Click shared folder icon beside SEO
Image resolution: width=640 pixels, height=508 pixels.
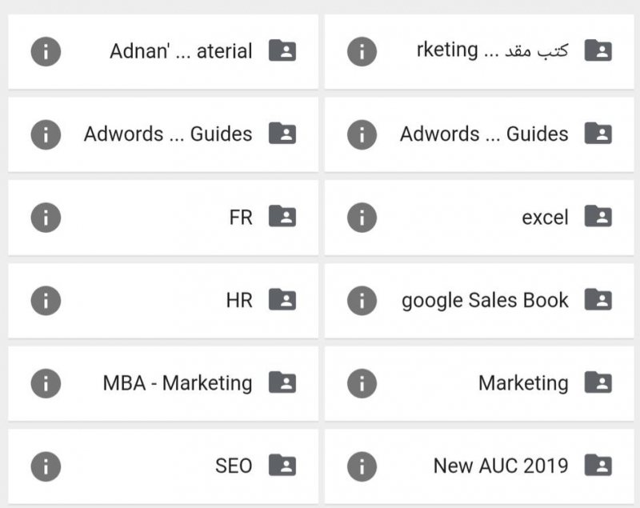coord(282,465)
